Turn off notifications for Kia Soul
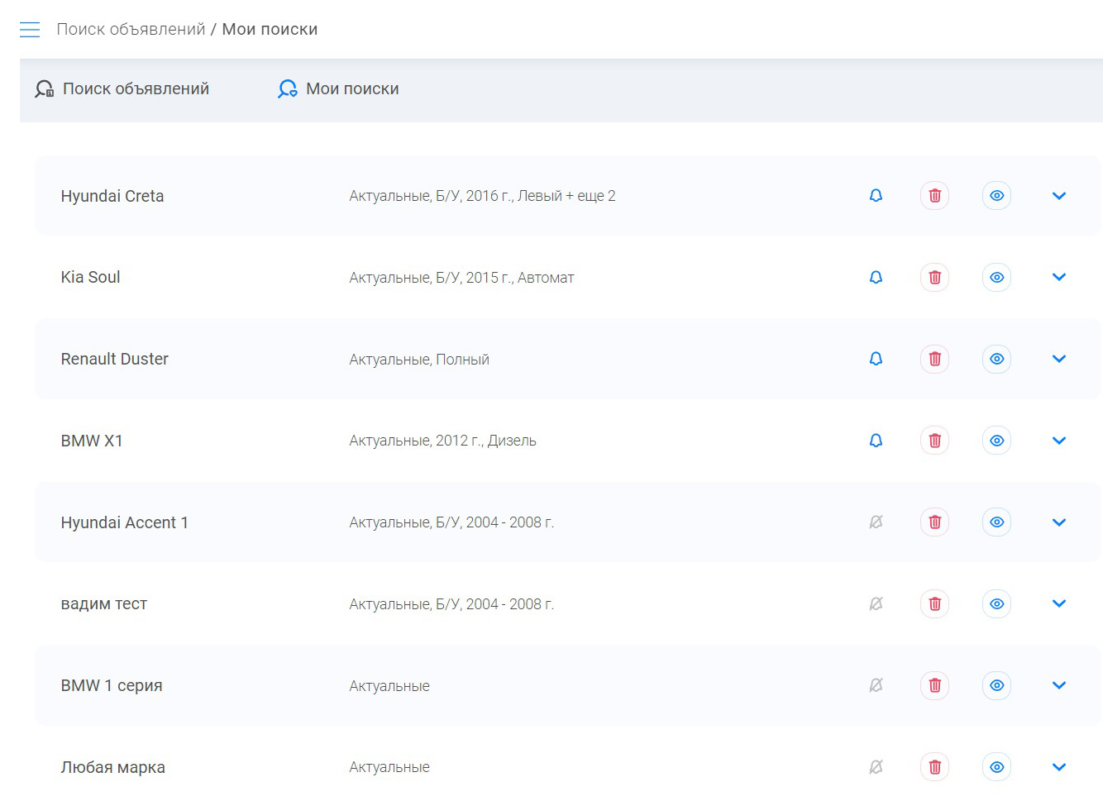Viewport: 1103px width, 801px height. click(x=876, y=277)
